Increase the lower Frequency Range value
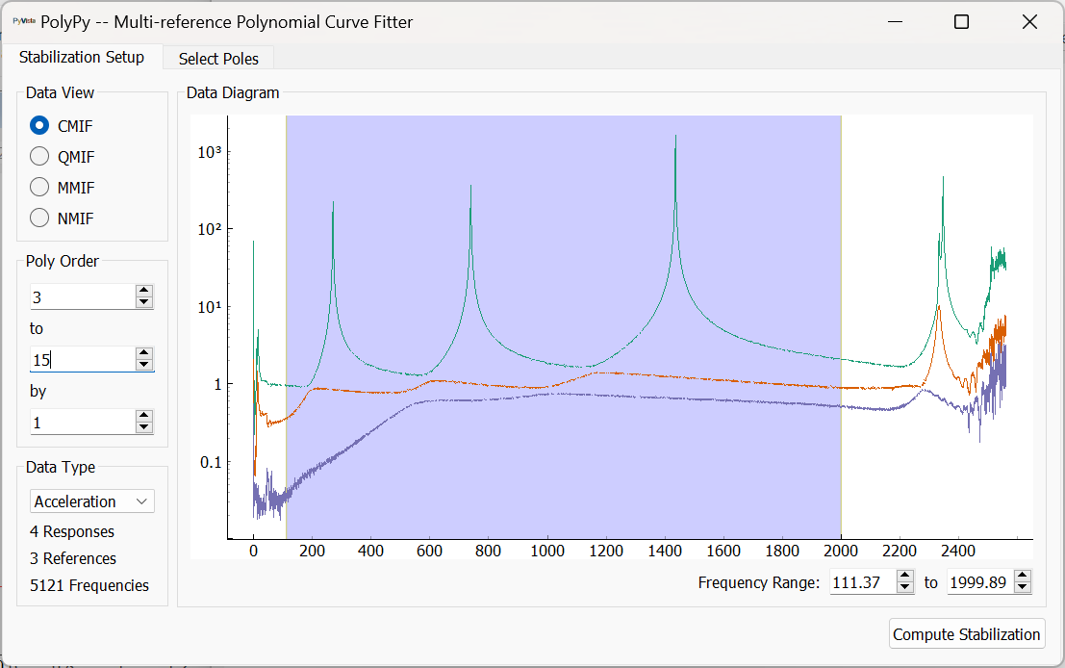The height and width of the screenshot is (668, 1065). (902, 577)
